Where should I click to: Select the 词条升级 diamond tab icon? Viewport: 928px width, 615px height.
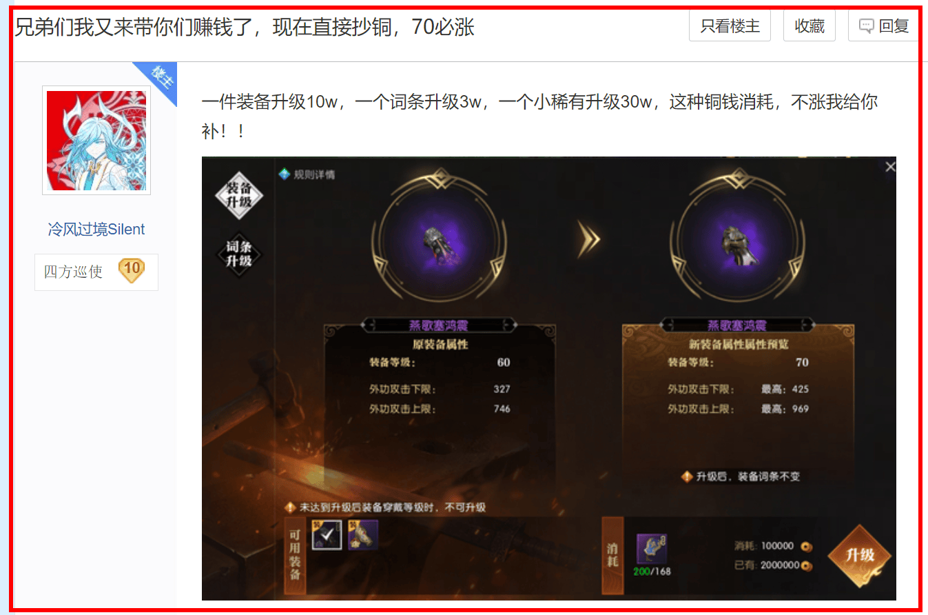pyautogui.click(x=238, y=254)
